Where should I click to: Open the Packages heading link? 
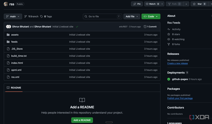point(174,89)
